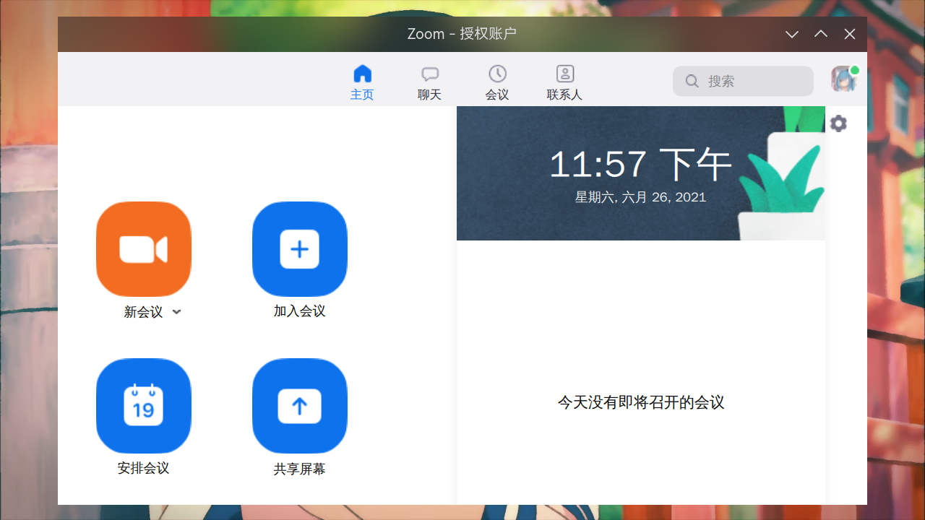Image resolution: width=925 pixels, height=520 pixels.
Task: Open the 聊天 chat tab
Action: (430, 82)
